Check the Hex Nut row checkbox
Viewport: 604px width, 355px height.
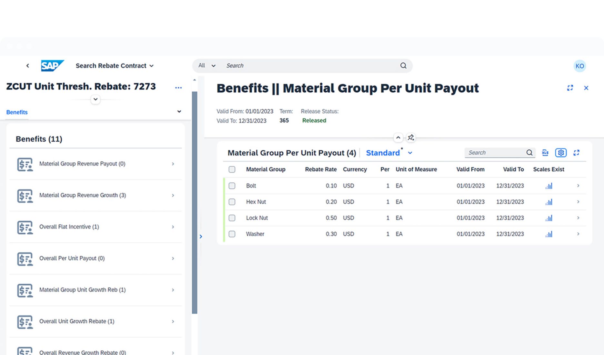tap(232, 202)
